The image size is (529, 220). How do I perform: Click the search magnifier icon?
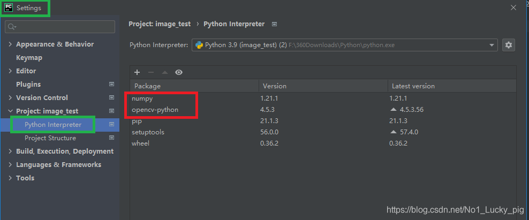[x=12, y=27]
